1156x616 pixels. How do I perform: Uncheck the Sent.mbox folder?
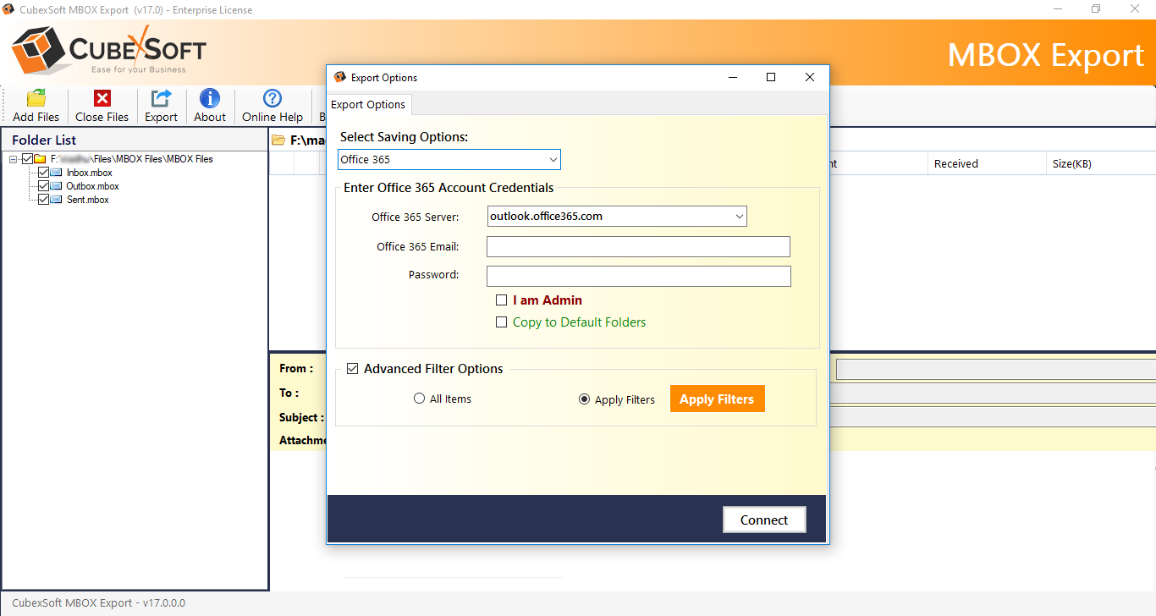(x=42, y=199)
